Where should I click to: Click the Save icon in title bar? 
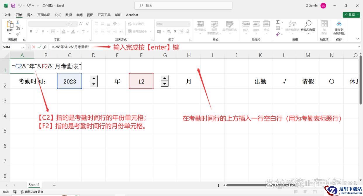pyautogui.click(x=13, y=6)
